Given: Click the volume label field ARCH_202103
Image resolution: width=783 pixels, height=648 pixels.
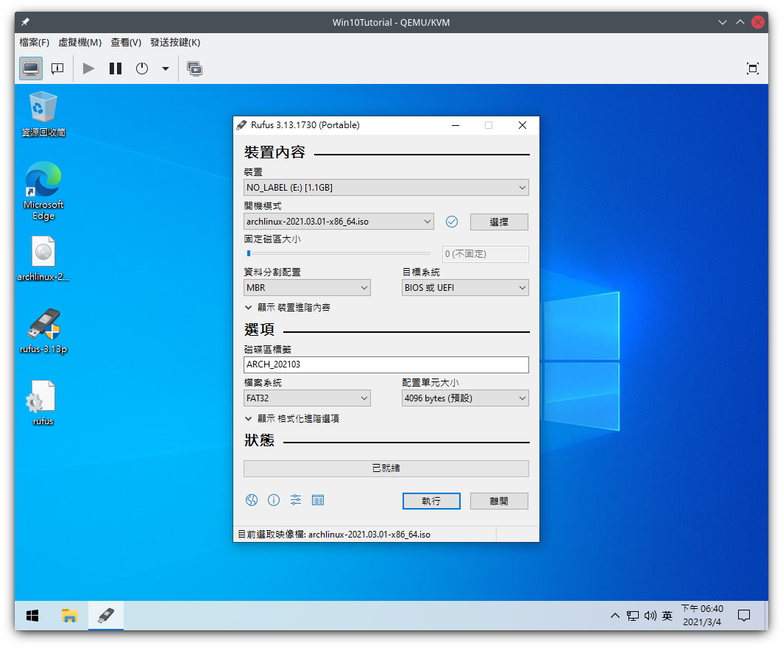Looking at the screenshot, I should 386,364.
